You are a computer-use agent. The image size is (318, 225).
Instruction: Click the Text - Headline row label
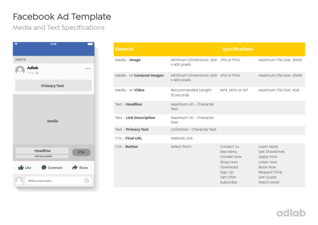point(128,104)
